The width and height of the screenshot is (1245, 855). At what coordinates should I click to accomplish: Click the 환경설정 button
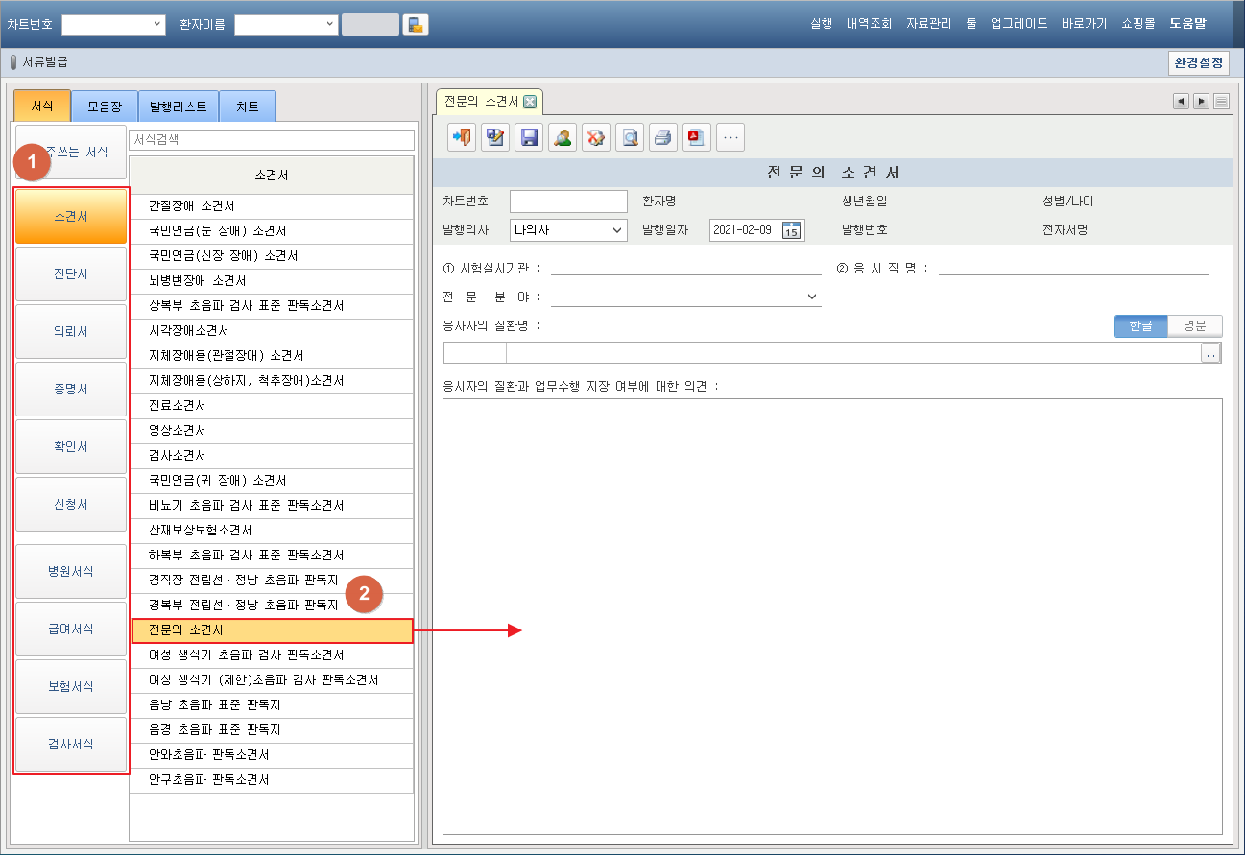pyautogui.click(x=1198, y=62)
